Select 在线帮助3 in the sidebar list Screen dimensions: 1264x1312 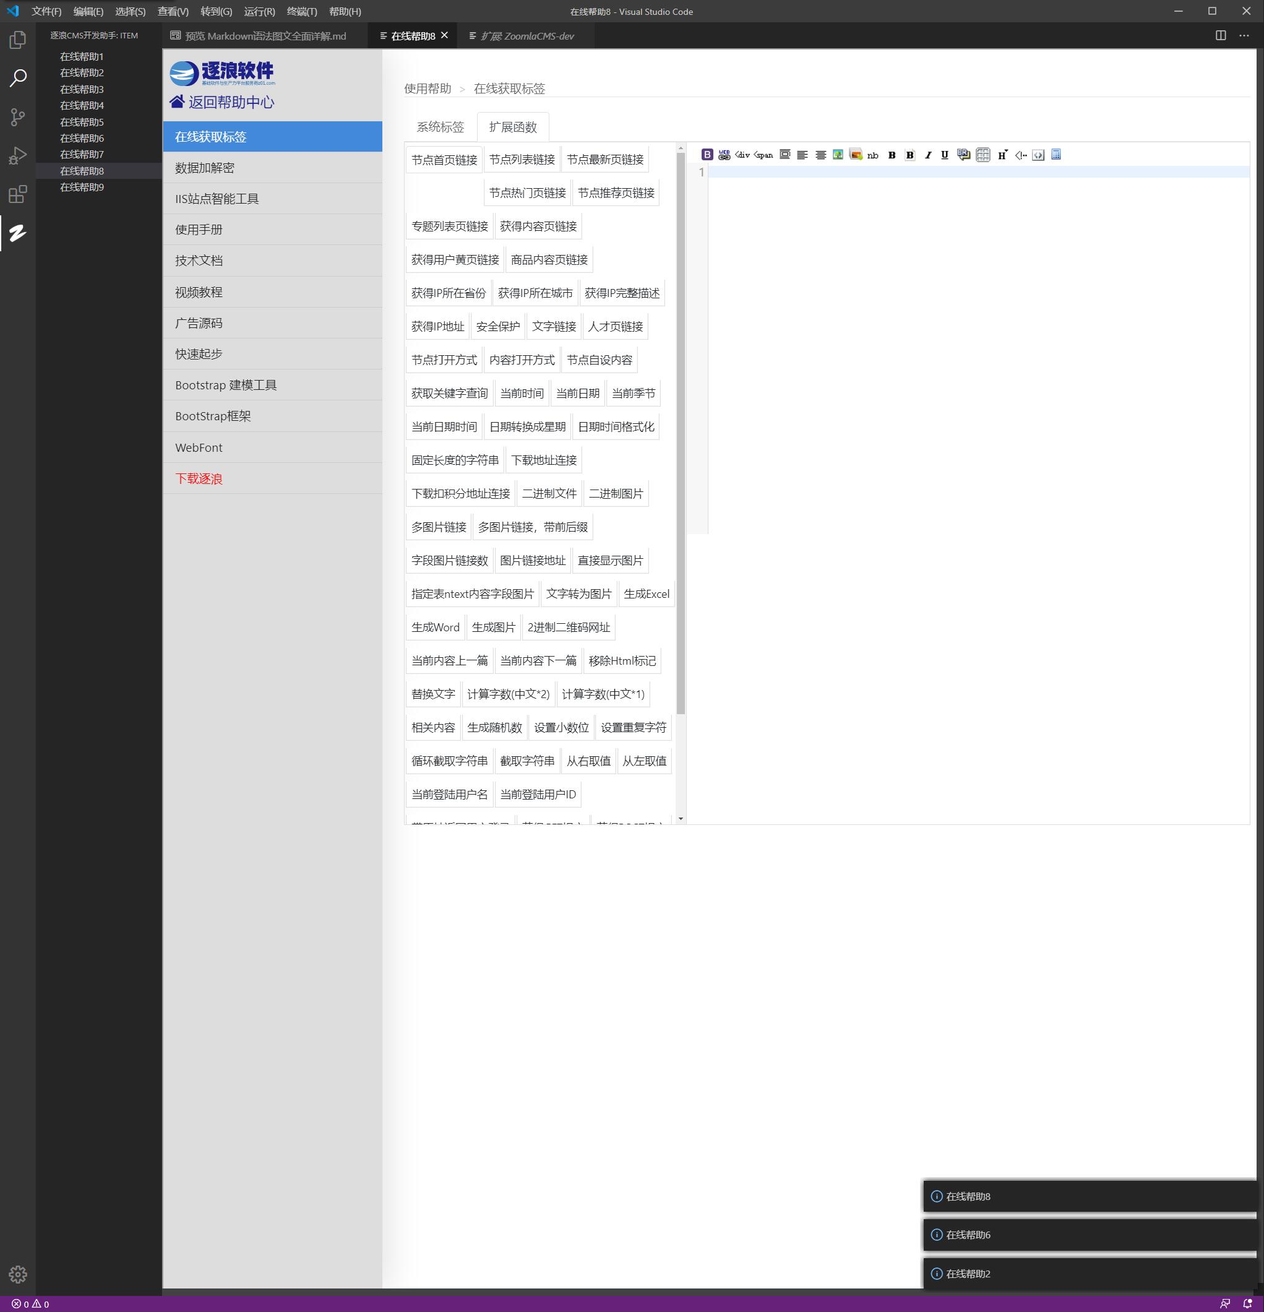pyautogui.click(x=82, y=89)
